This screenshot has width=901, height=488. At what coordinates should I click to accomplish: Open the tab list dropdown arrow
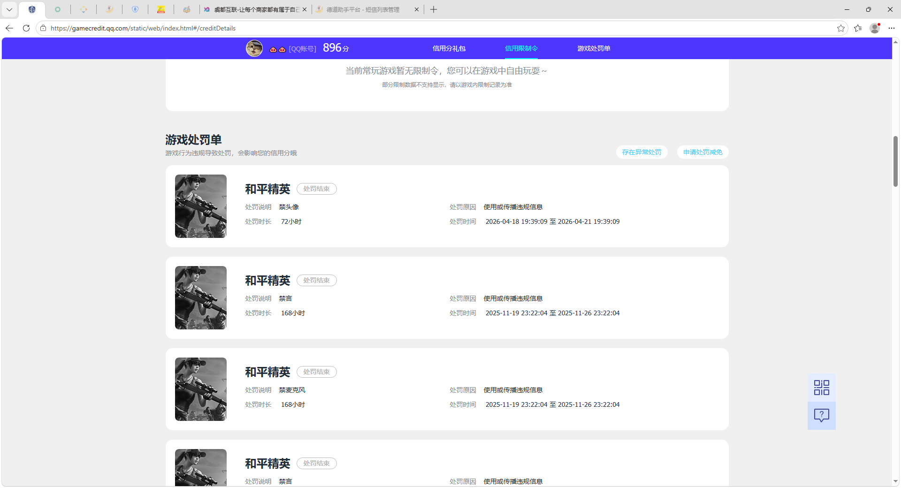click(9, 9)
